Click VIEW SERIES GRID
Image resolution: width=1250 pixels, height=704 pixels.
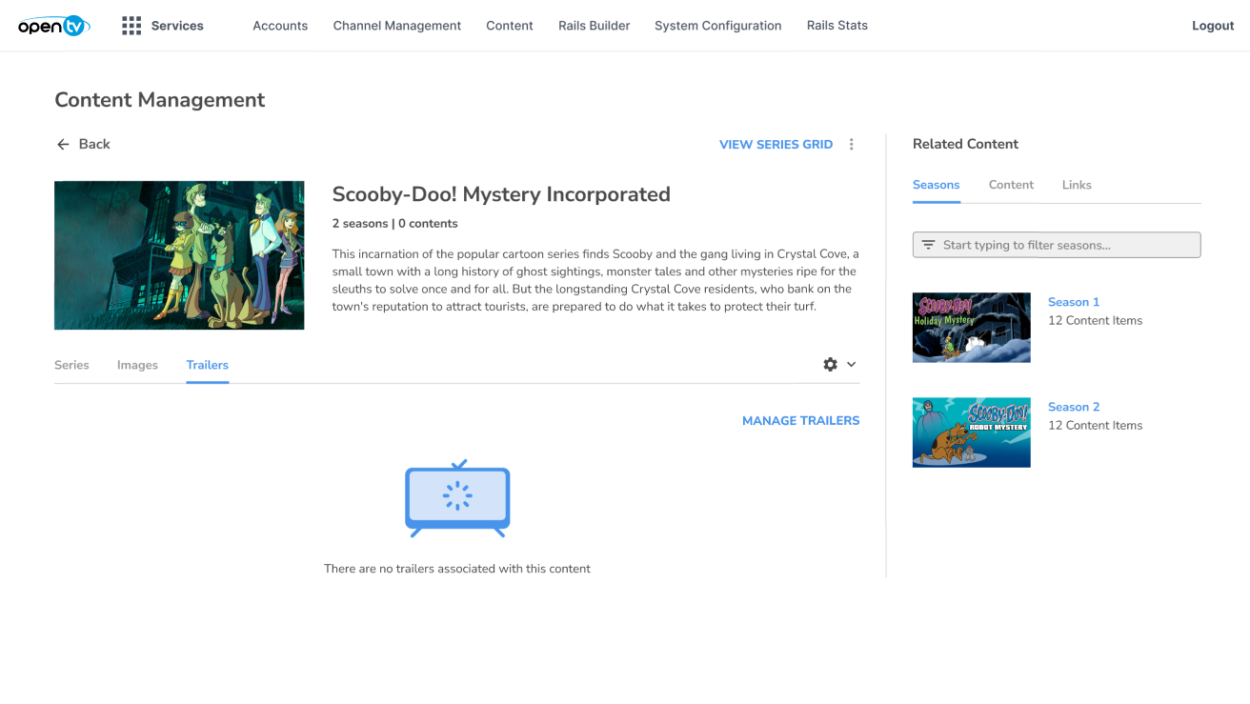tap(776, 144)
